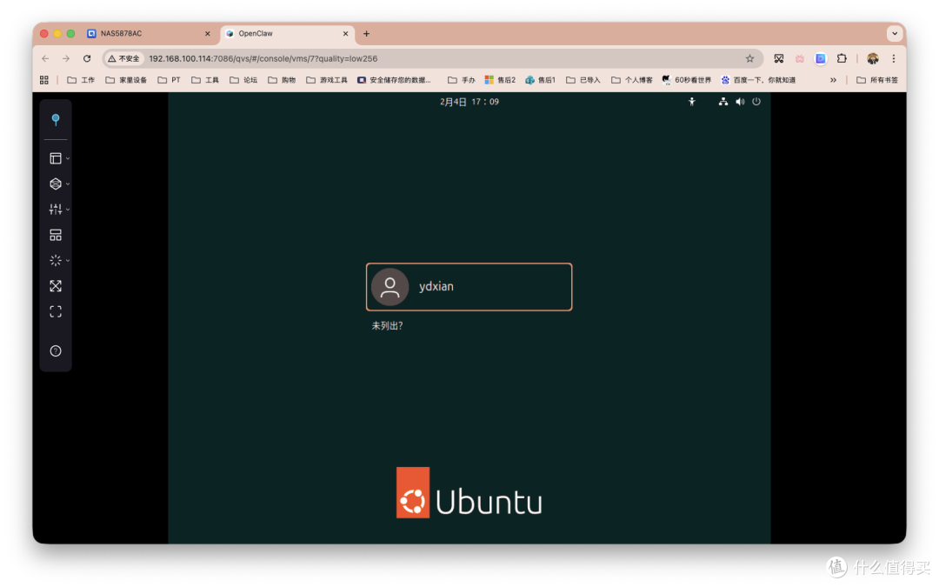Open Ubuntu accessibility menu icon
Image resolution: width=939 pixels, height=587 pixels.
(x=692, y=102)
